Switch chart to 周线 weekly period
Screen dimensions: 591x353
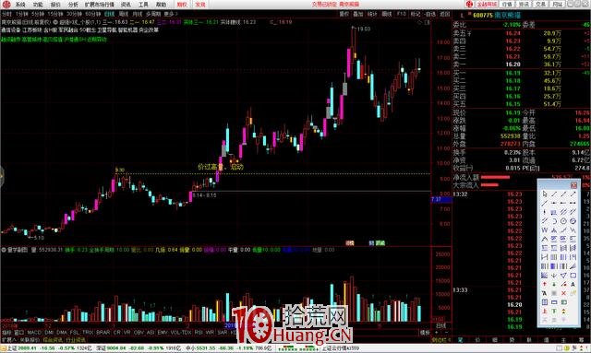pyautogui.click(x=124, y=14)
